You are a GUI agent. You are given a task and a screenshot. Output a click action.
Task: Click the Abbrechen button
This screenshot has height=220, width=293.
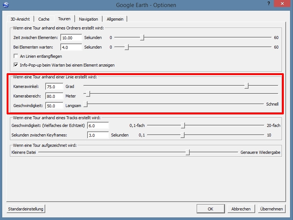coord(241,209)
